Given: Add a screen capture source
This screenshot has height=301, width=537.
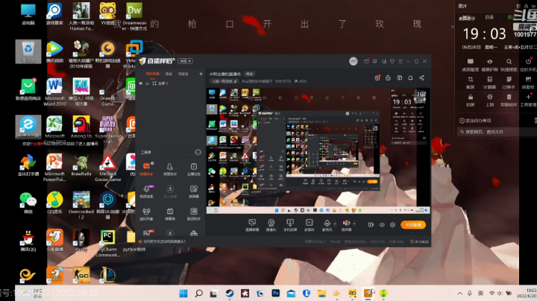Looking at the screenshot, I should tap(252, 225).
